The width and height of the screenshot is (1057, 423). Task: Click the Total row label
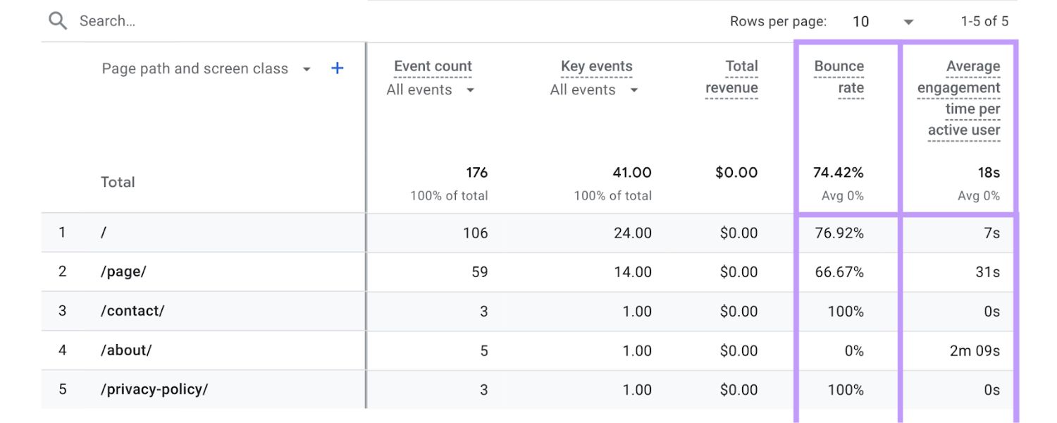pyautogui.click(x=118, y=182)
